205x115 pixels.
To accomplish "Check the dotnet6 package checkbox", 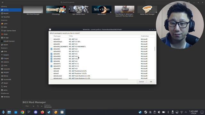I will (51, 71).
